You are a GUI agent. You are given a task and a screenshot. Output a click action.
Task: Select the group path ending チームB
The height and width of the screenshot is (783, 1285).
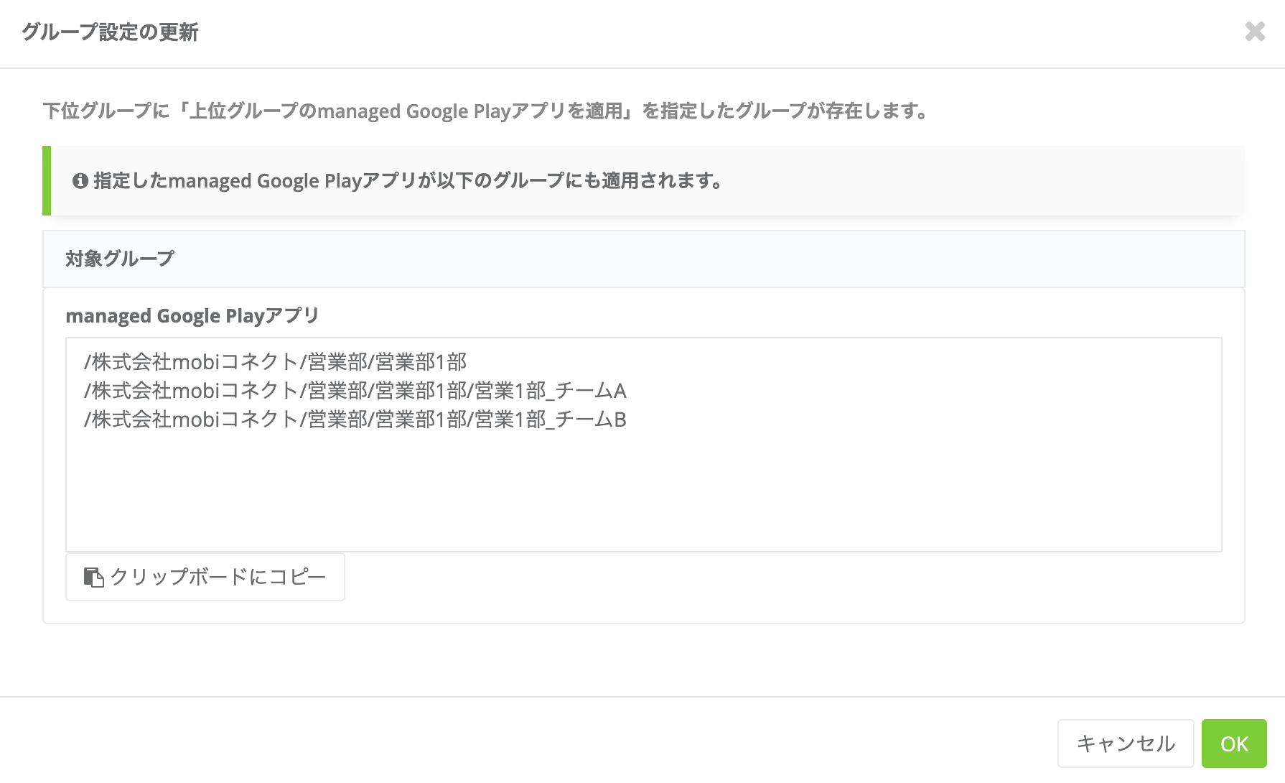click(355, 419)
